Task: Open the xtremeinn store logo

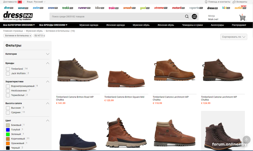Action: click(x=161, y=8)
